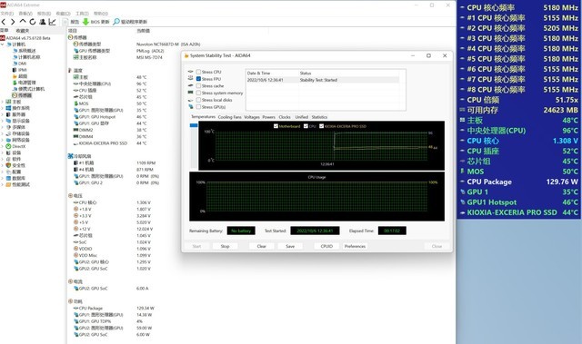Select the 超频 overclock tree icon
Screen dimensions: 582x344
[x=15, y=76]
